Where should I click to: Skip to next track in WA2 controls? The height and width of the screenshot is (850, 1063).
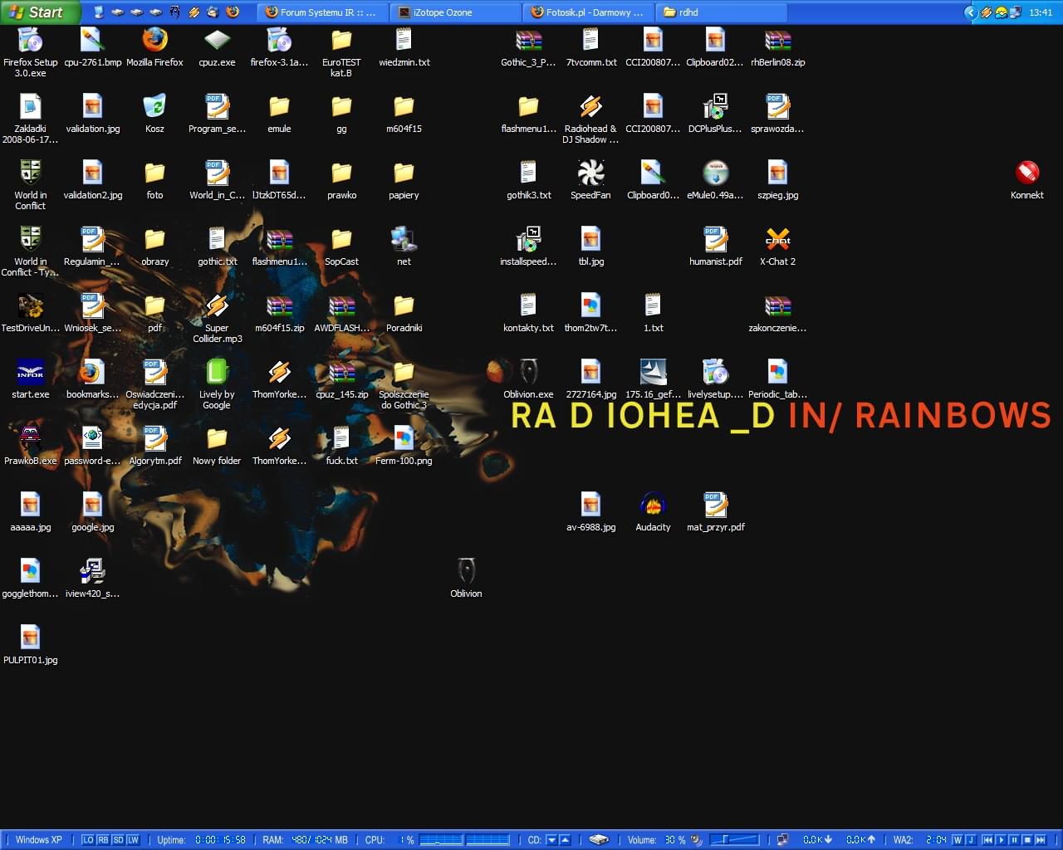coord(1041,840)
